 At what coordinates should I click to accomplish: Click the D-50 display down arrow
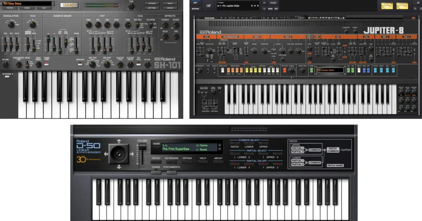(x=220, y=149)
